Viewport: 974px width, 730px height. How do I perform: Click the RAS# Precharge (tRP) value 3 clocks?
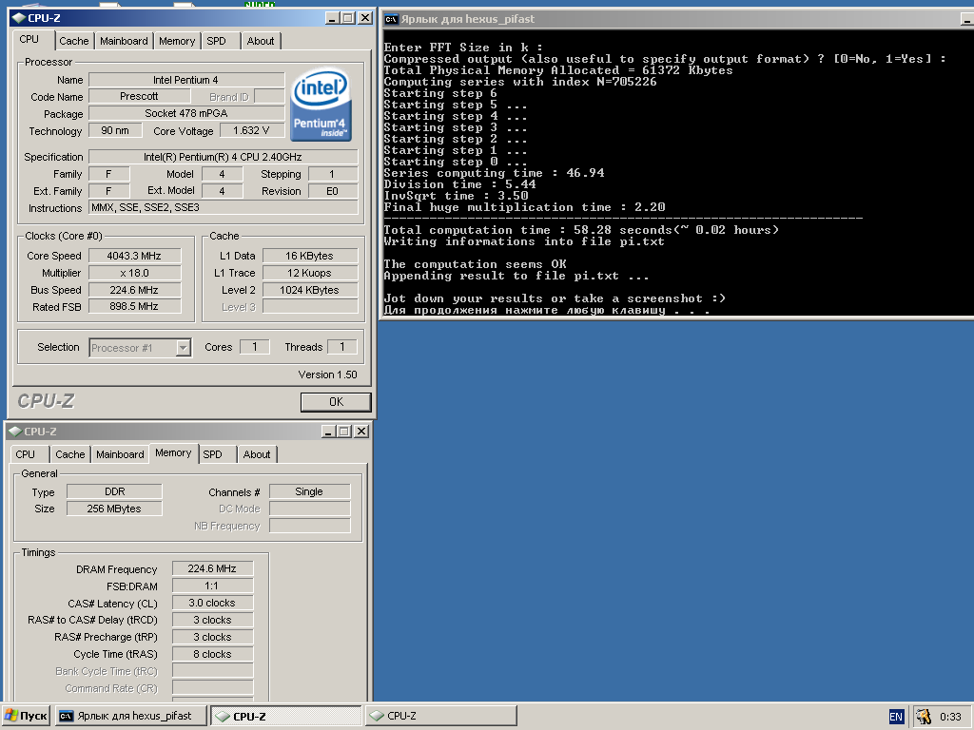[212, 637]
